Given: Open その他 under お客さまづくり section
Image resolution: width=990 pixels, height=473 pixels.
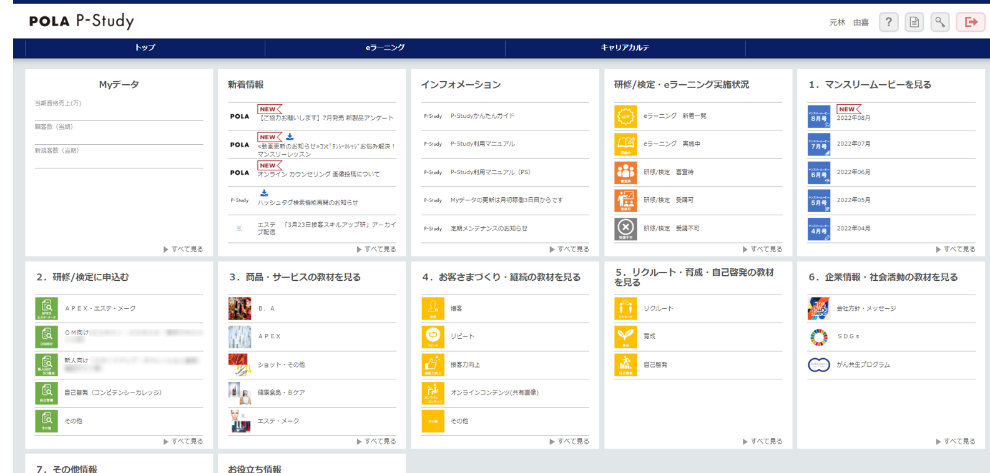Looking at the screenshot, I should click(459, 421).
